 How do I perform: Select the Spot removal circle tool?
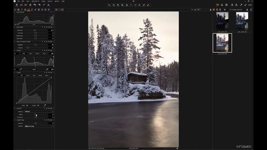click(135, 5)
